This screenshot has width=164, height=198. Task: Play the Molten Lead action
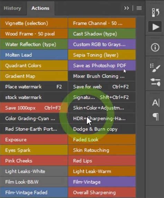tap(34, 55)
